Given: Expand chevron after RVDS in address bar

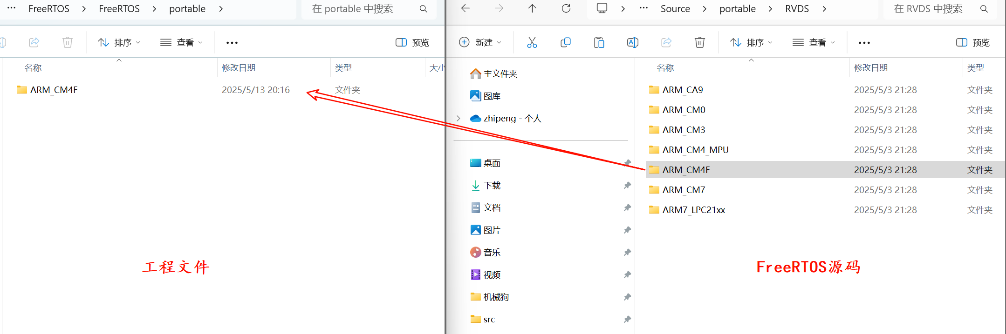Looking at the screenshot, I should pos(824,9).
